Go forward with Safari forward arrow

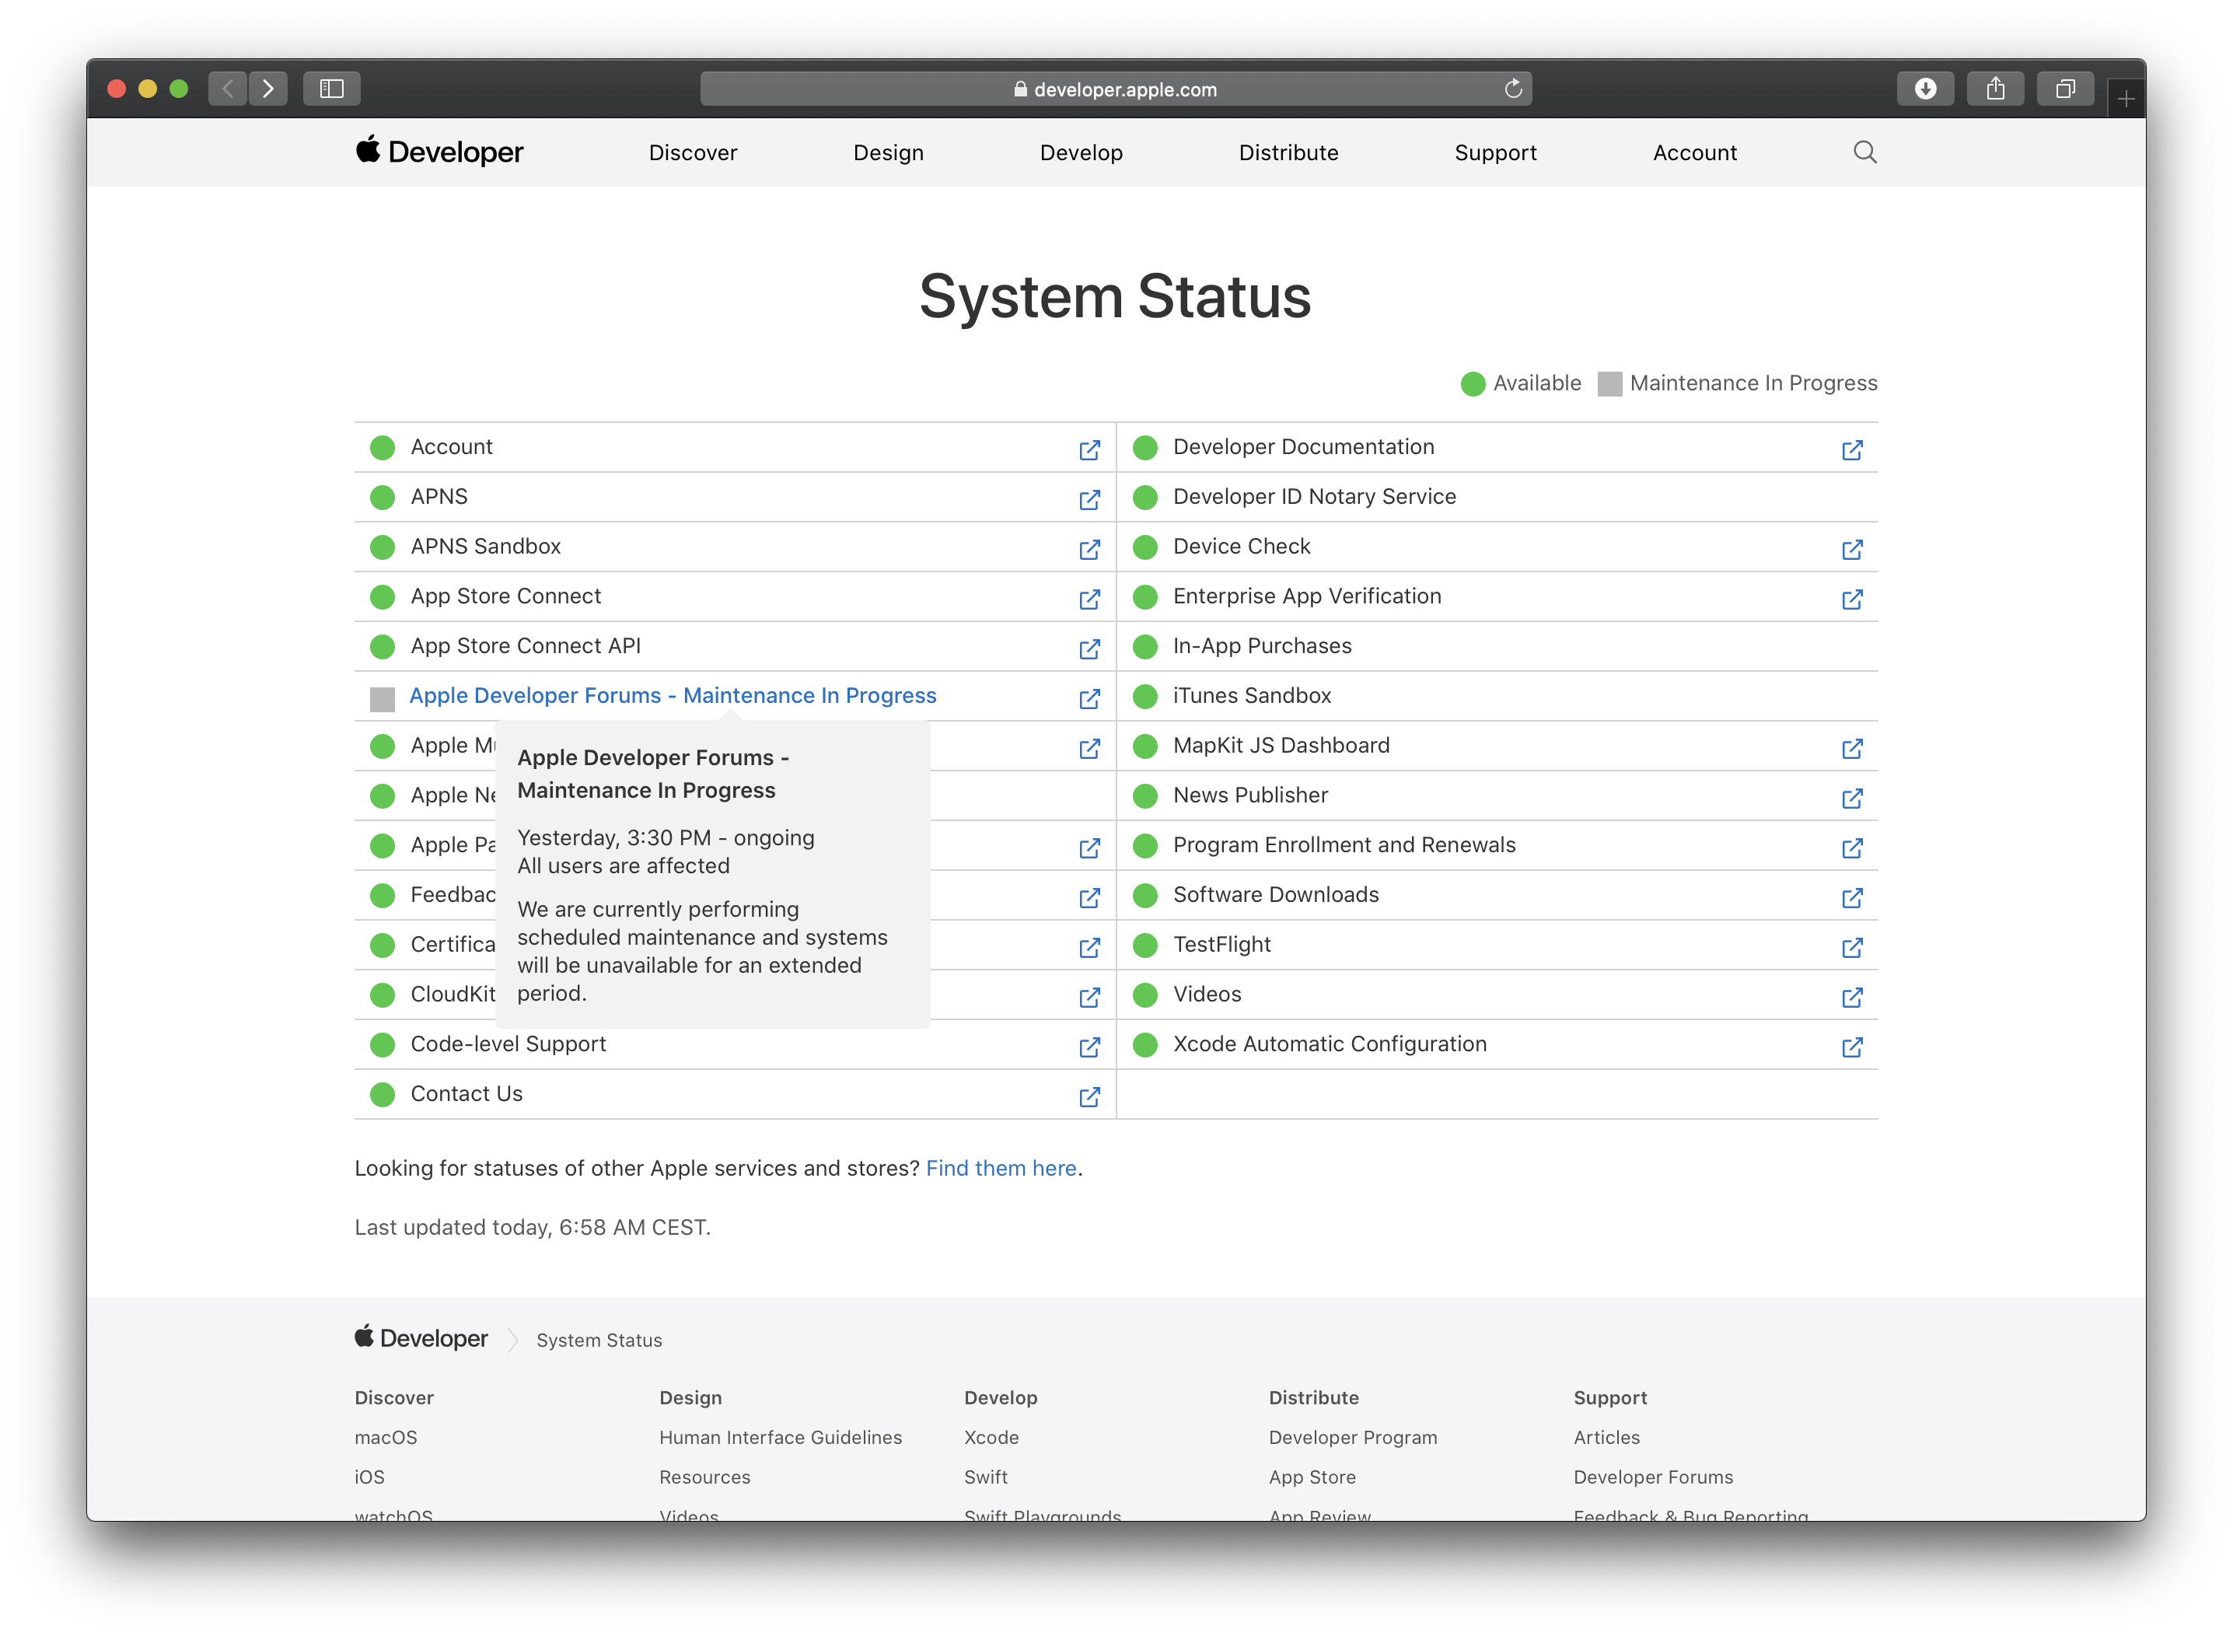pyautogui.click(x=268, y=88)
